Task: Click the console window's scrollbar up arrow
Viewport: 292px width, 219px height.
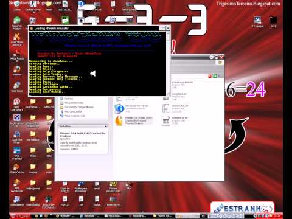Action: point(168,33)
